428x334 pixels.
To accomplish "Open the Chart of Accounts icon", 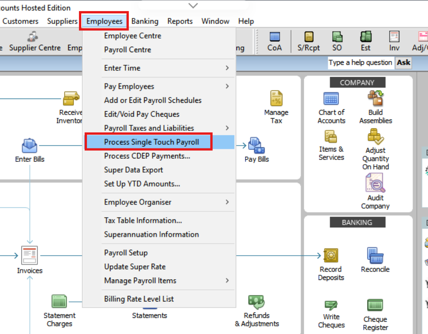I will coord(331,99).
